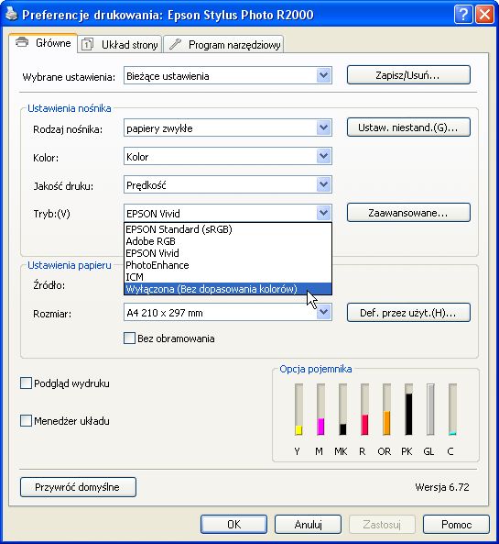
Task: Open the Jakość druku dropdown arrow
Action: 323,184
